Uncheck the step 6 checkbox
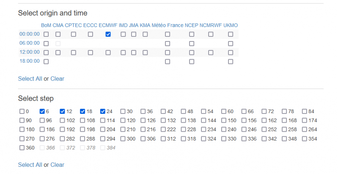 [42, 111]
